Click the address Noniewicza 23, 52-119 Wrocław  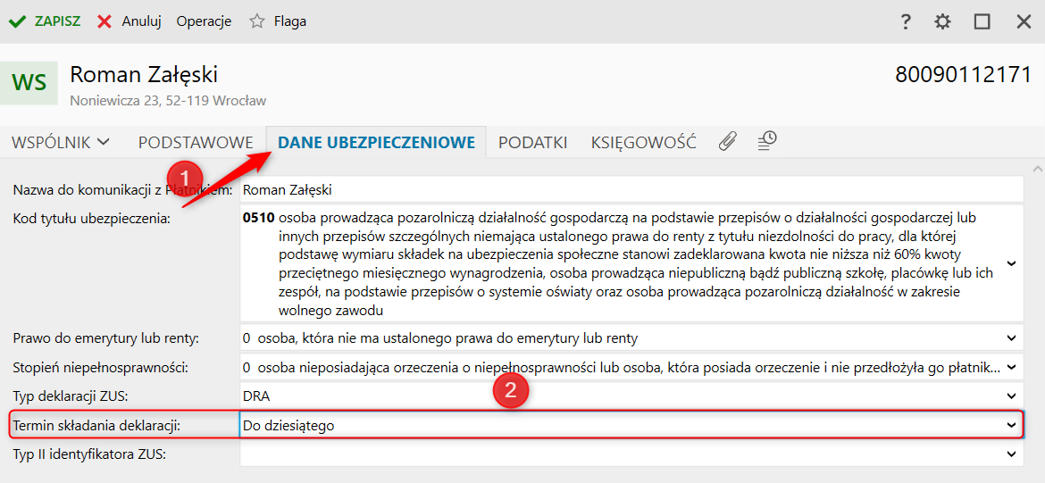pos(168,101)
